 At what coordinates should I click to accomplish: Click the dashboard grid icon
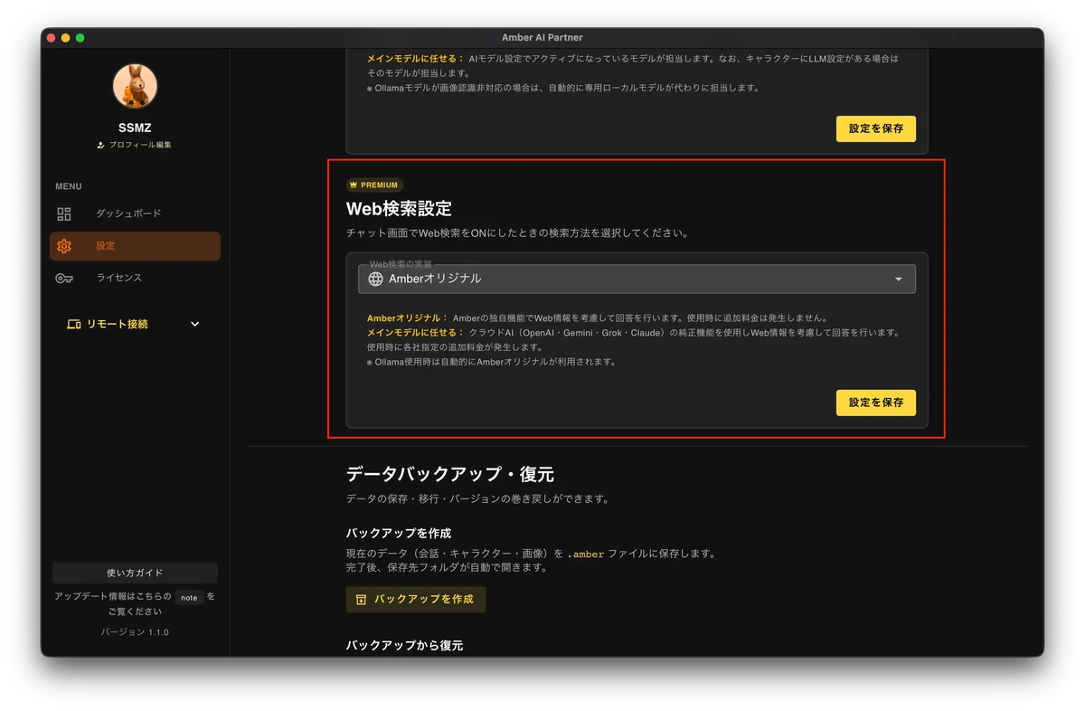tap(64, 214)
